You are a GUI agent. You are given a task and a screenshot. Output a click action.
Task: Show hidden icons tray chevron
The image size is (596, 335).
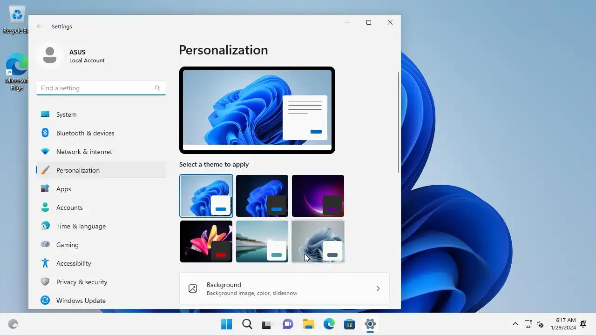coord(515,324)
